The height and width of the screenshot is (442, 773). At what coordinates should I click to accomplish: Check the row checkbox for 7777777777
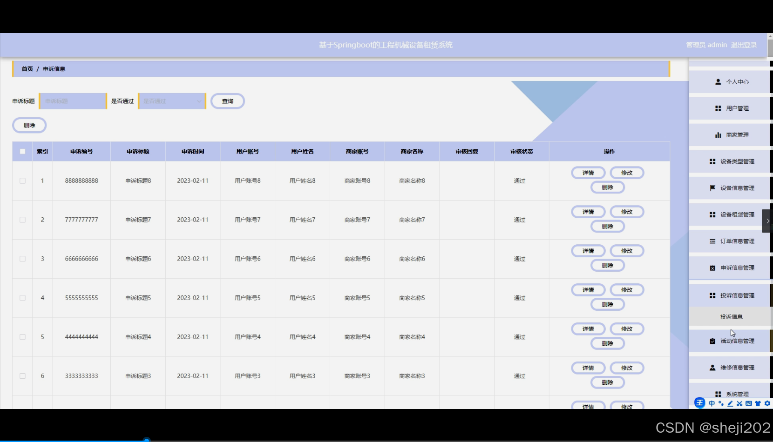[22, 220]
